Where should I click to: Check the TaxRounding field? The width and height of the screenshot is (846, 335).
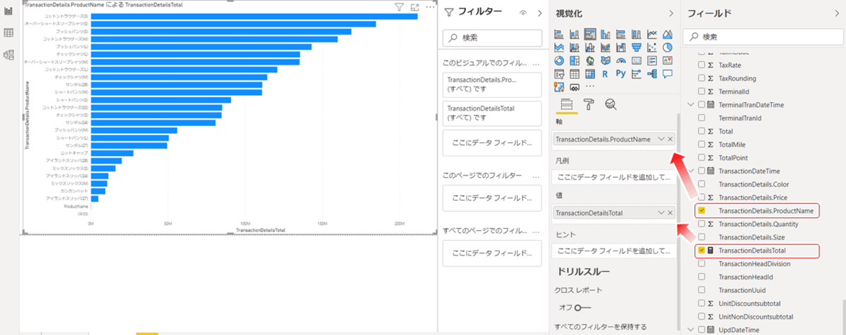[x=701, y=78]
